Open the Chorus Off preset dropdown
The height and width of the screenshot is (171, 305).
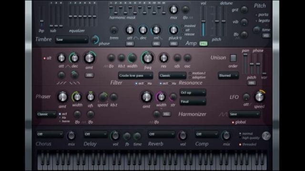[50, 134]
